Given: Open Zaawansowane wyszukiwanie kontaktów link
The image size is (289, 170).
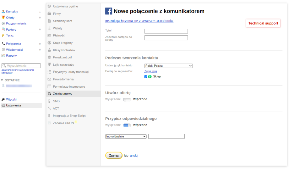Looking at the screenshot, I should click(18, 71).
